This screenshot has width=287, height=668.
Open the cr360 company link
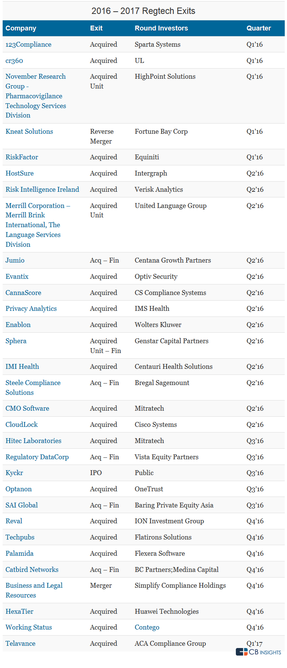[x=14, y=61]
